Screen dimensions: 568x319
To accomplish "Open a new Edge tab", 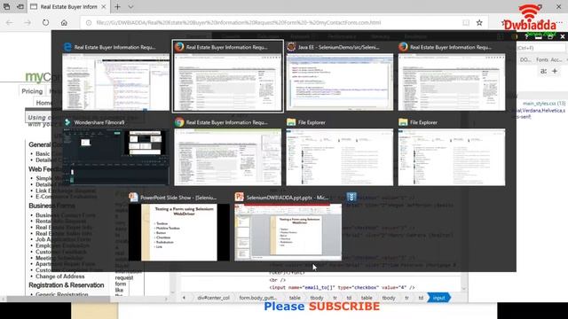I will click(x=117, y=6).
